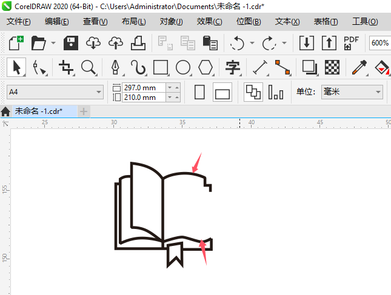
Task: Open the 效果(C) menu
Action: (209, 21)
